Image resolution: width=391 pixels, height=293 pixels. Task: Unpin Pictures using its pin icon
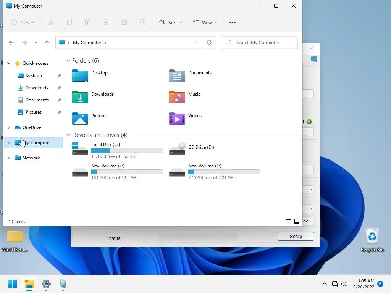pos(59,112)
